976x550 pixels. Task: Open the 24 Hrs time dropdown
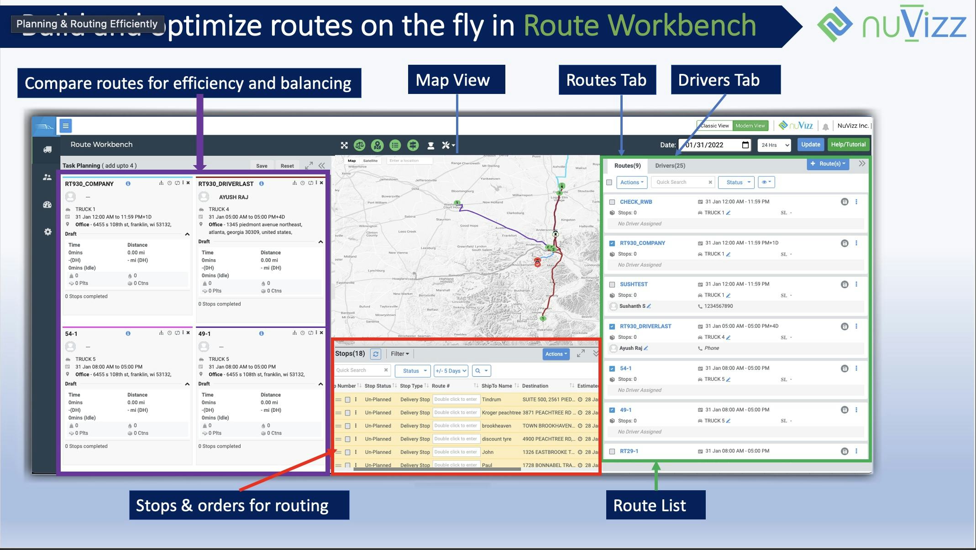[x=774, y=145]
